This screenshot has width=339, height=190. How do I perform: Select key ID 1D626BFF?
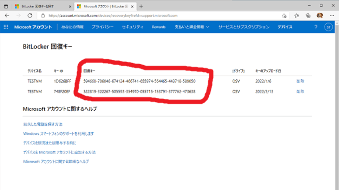pos(62,81)
